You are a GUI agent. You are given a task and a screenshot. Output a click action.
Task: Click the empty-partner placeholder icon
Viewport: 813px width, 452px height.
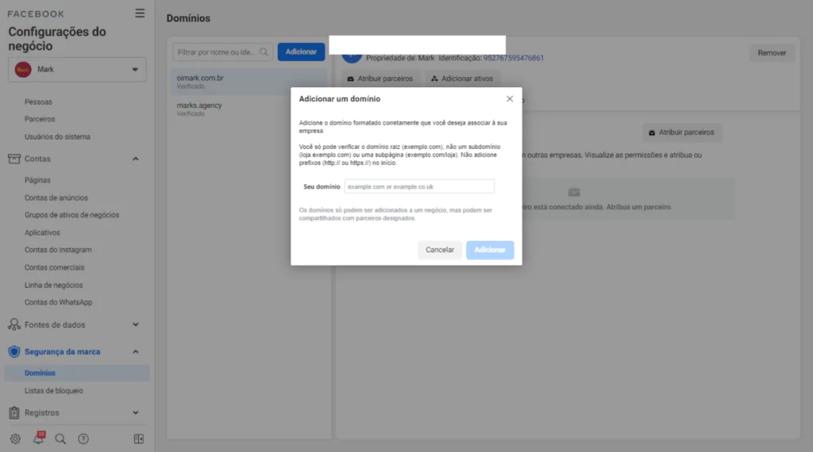click(x=573, y=193)
